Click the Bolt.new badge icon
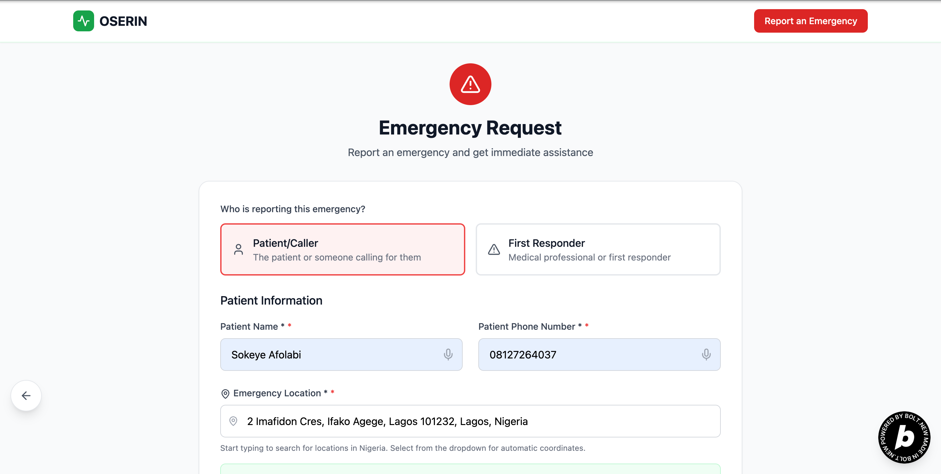The width and height of the screenshot is (941, 474). point(904,437)
